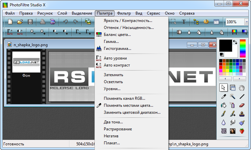Select the Magic Wand tool
Image resolution: width=251 pixels, height=150 pixels.
233,96
